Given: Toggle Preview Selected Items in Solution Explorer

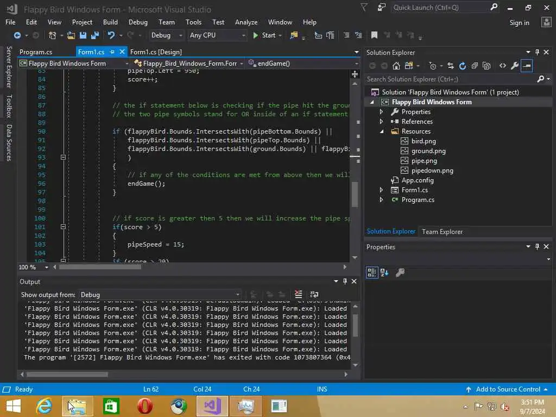Looking at the screenshot, I should 527,66.
